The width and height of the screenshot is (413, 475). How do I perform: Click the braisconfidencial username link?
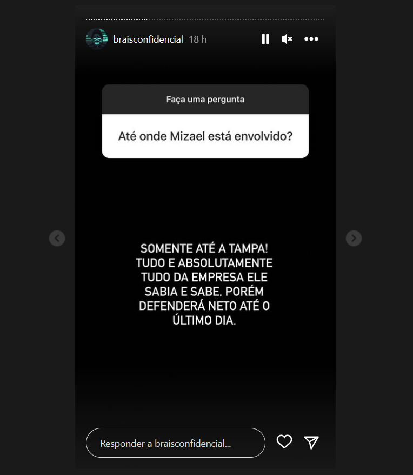click(x=148, y=39)
